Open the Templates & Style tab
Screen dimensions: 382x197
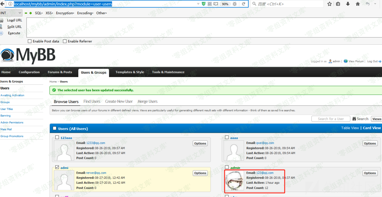pyautogui.click(x=130, y=72)
